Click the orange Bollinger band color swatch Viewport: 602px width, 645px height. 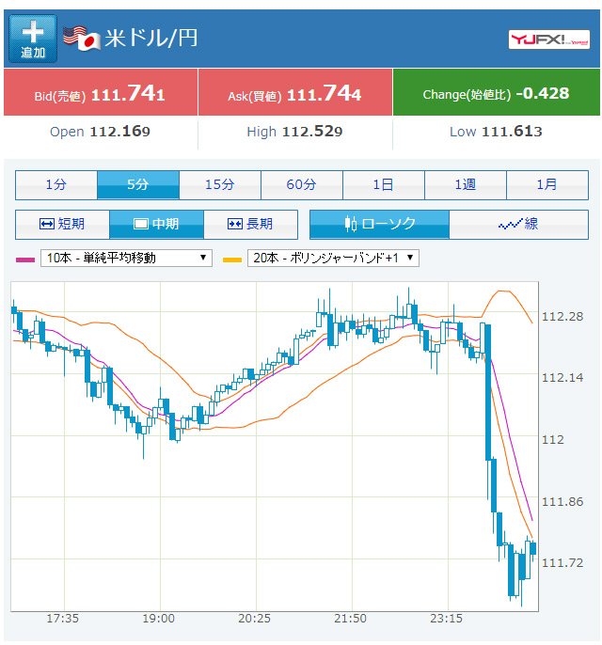click(x=232, y=260)
